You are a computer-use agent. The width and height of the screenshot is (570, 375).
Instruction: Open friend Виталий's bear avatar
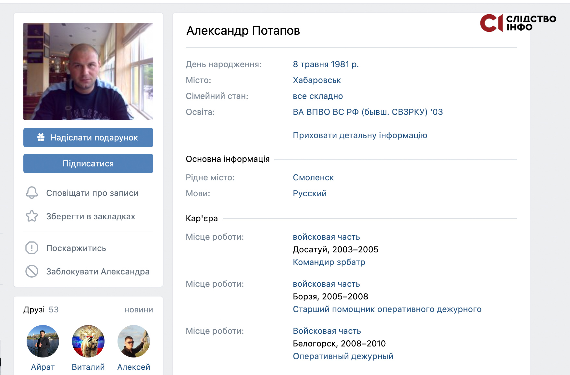(x=88, y=341)
